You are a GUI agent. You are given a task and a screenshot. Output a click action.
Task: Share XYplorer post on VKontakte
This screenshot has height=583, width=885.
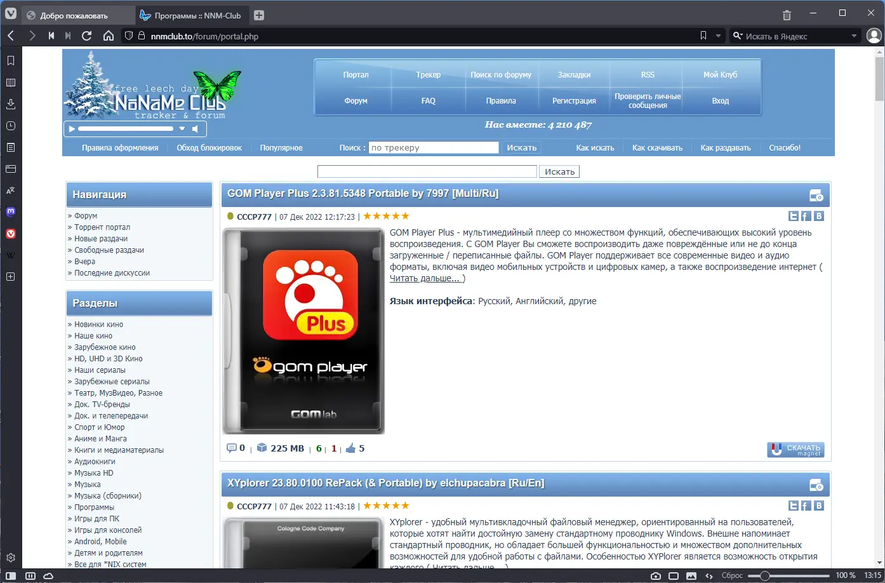tap(819, 506)
